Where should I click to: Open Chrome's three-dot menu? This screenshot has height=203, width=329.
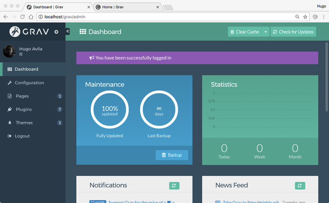(324, 17)
